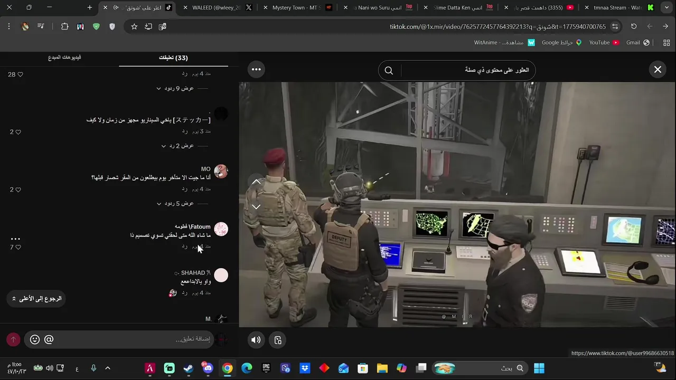Open the three-dots menu above the video
Viewport: 676px width, 380px height.
click(x=256, y=69)
